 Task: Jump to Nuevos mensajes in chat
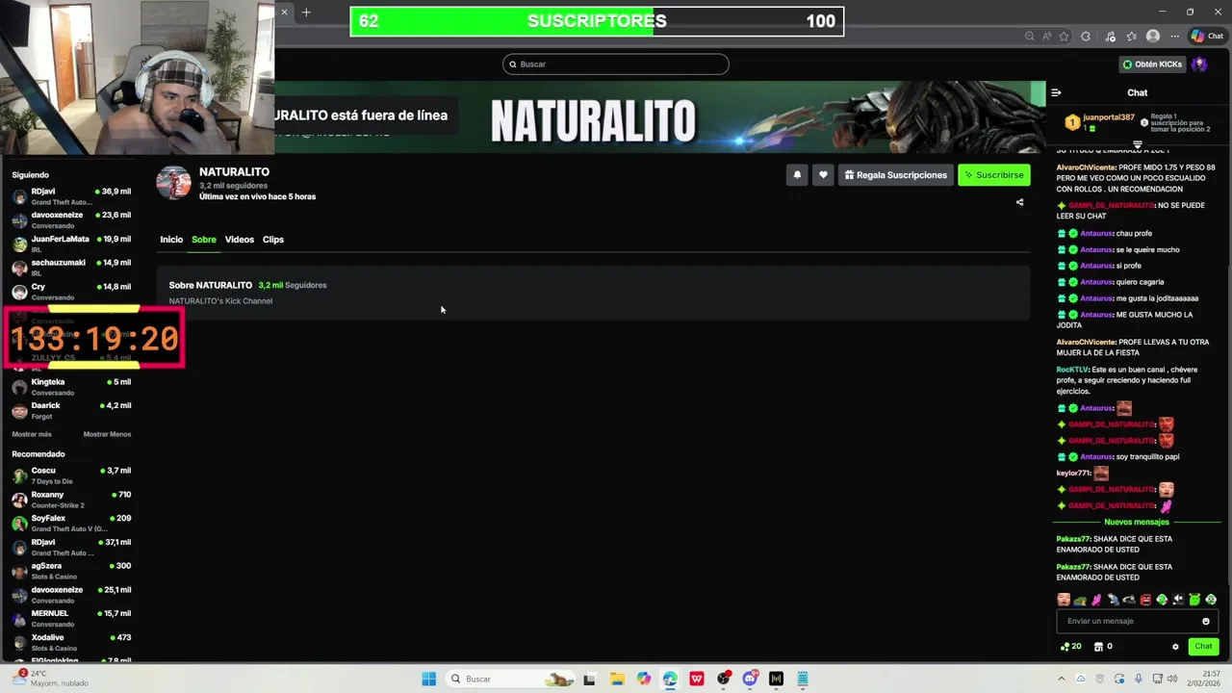coord(1137,522)
